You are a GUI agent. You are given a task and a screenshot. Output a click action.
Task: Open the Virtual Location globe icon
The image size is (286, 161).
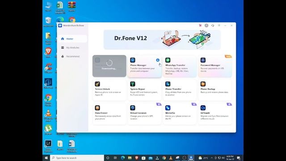point(133,108)
